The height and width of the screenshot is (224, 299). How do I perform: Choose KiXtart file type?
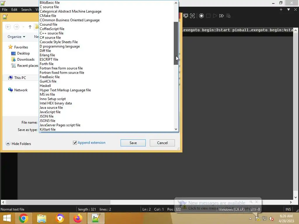tap(106, 129)
